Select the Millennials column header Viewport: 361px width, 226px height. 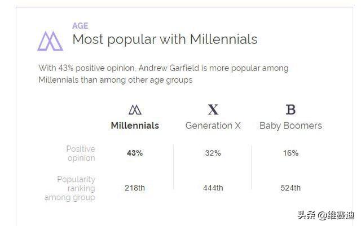135,126
